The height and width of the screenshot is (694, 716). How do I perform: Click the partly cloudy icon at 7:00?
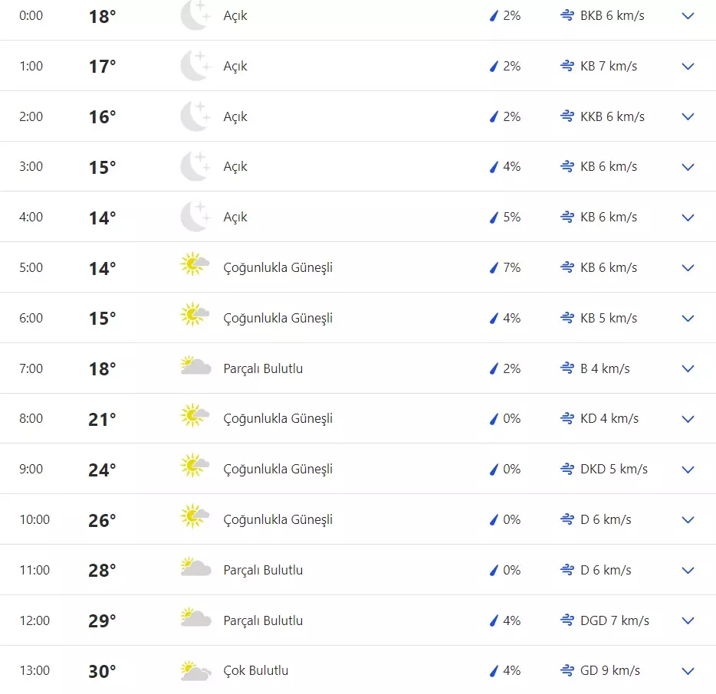click(x=195, y=368)
